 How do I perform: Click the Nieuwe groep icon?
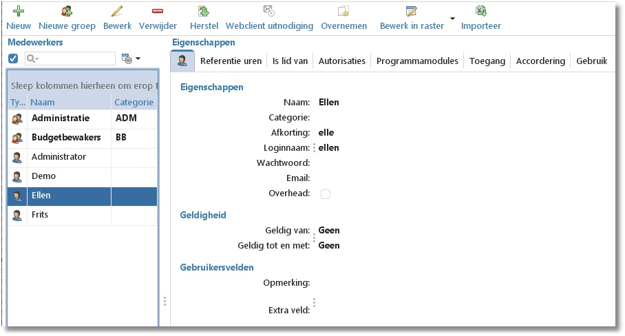[x=67, y=11]
